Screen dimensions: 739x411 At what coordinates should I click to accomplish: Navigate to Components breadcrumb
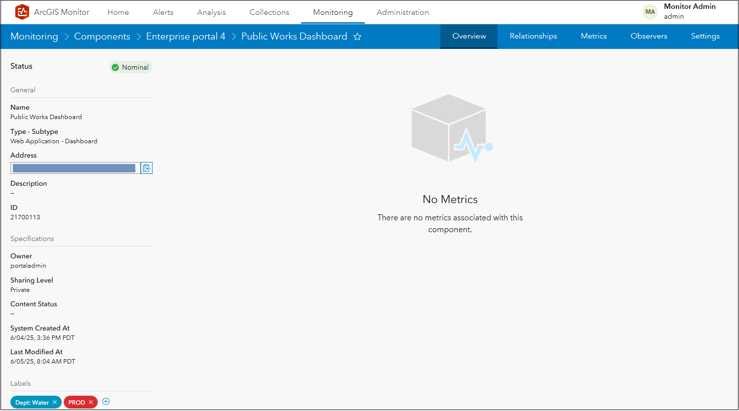click(x=102, y=37)
